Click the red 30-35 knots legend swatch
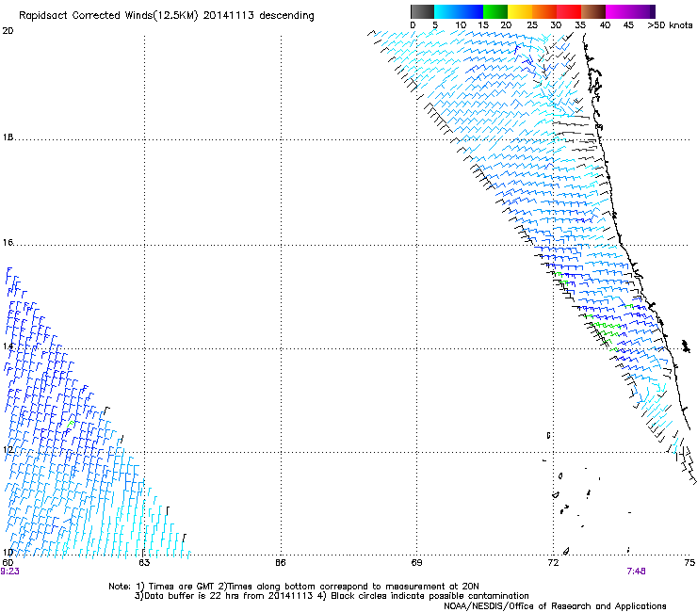This screenshot has width=697, height=612. pyautogui.click(x=569, y=12)
